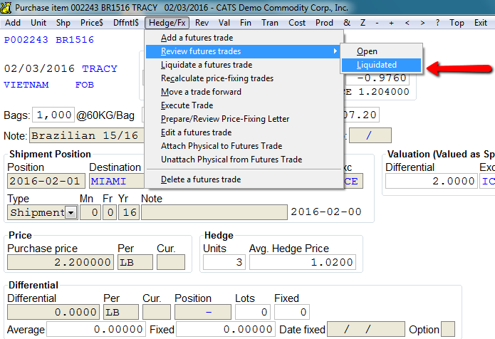Click the Yr field showing 16
This screenshot has height=339, width=495.
(129, 212)
